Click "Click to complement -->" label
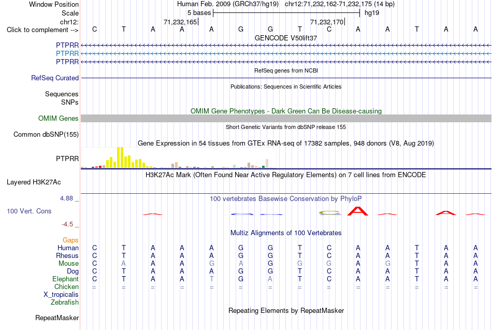This screenshot has height=330, width=492. (42, 30)
